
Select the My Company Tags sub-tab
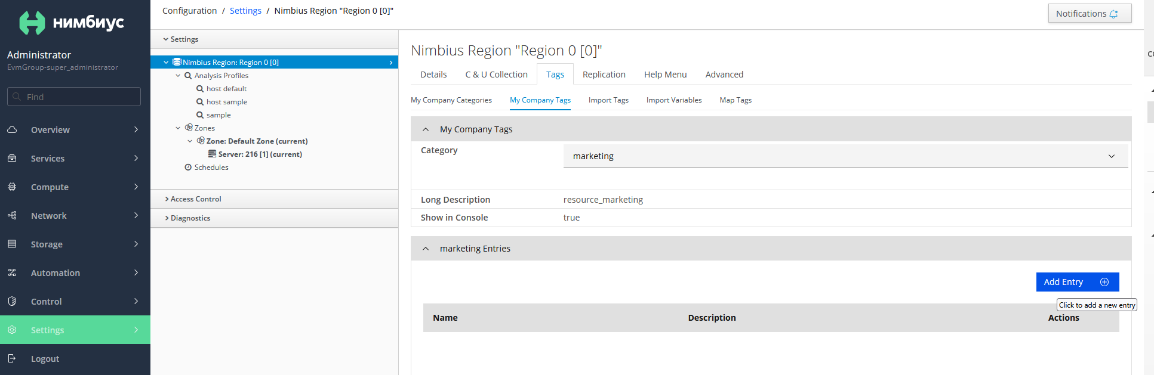coord(540,100)
